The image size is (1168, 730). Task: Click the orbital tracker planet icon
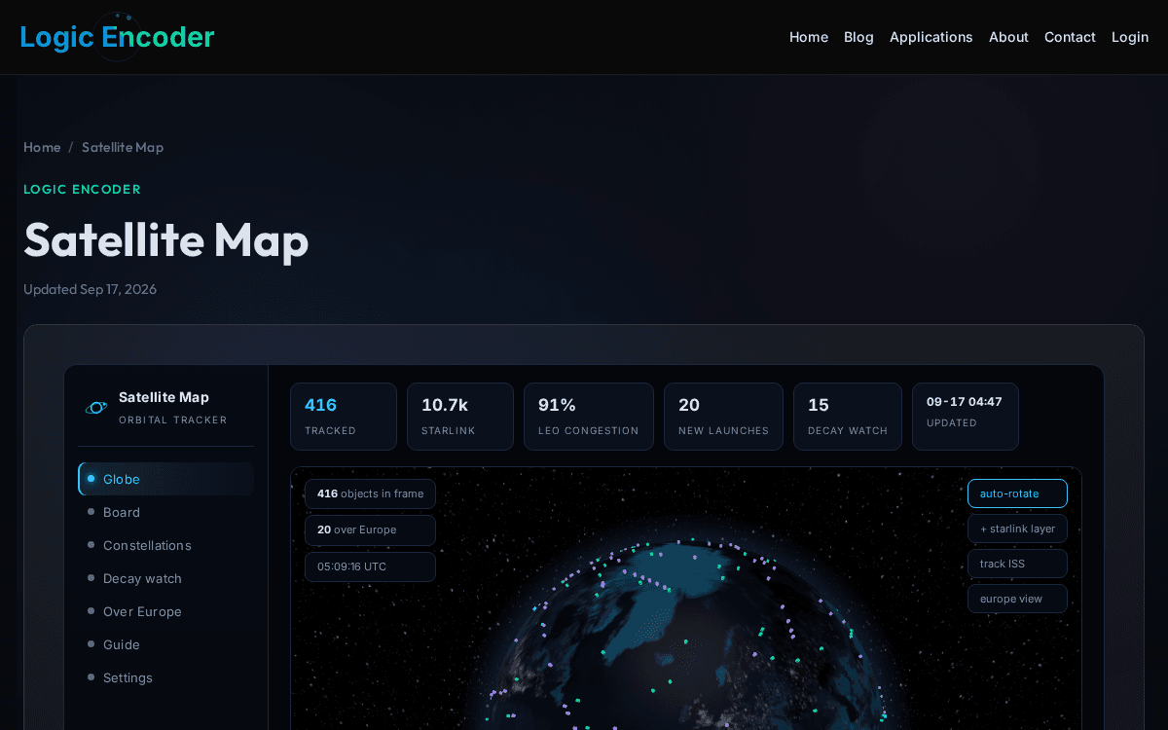pyautogui.click(x=95, y=408)
